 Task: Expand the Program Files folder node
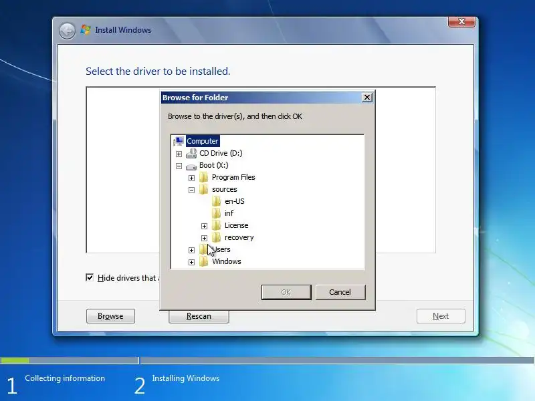[x=191, y=178]
